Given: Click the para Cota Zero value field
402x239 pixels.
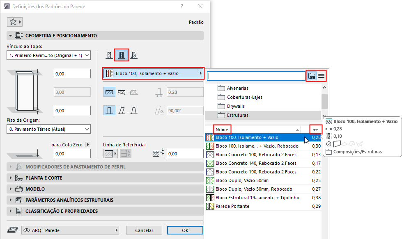Looking at the screenshot, I should [72, 154].
